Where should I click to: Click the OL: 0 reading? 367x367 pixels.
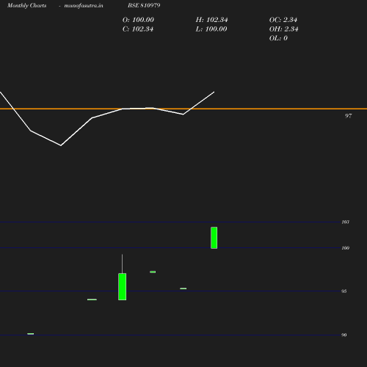click(278, 38)
